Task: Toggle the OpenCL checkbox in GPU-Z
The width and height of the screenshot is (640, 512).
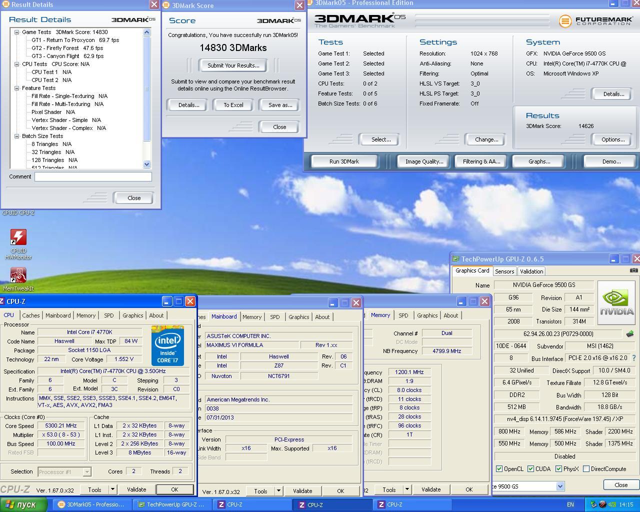Action: pos(499,469)
